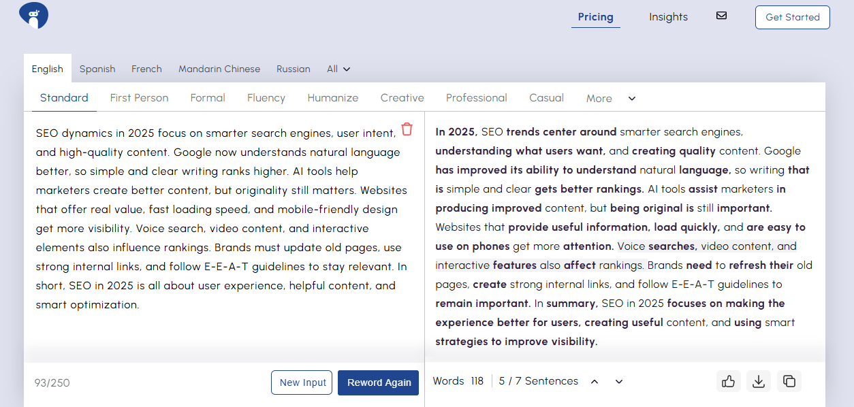Screen dimensions: 854x407
Task: Go to the Pricing page
Action: [595, 17]
